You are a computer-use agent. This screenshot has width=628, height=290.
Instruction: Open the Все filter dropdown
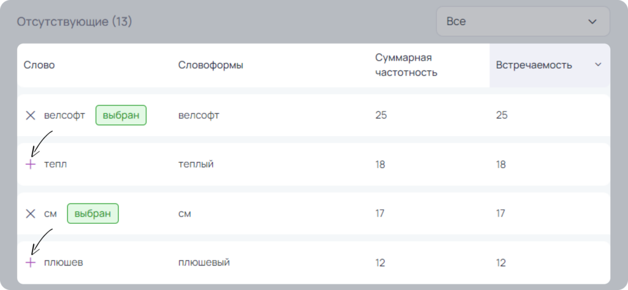523,21
